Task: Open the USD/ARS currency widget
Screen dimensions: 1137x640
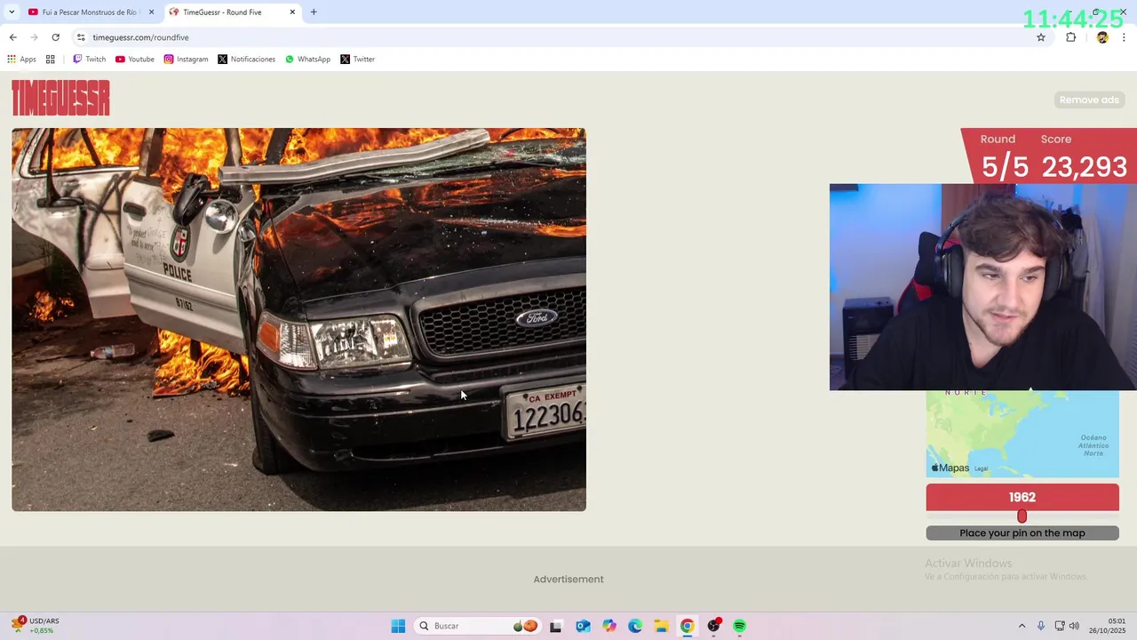Action: pyautogui.click(x=36, y=626)
